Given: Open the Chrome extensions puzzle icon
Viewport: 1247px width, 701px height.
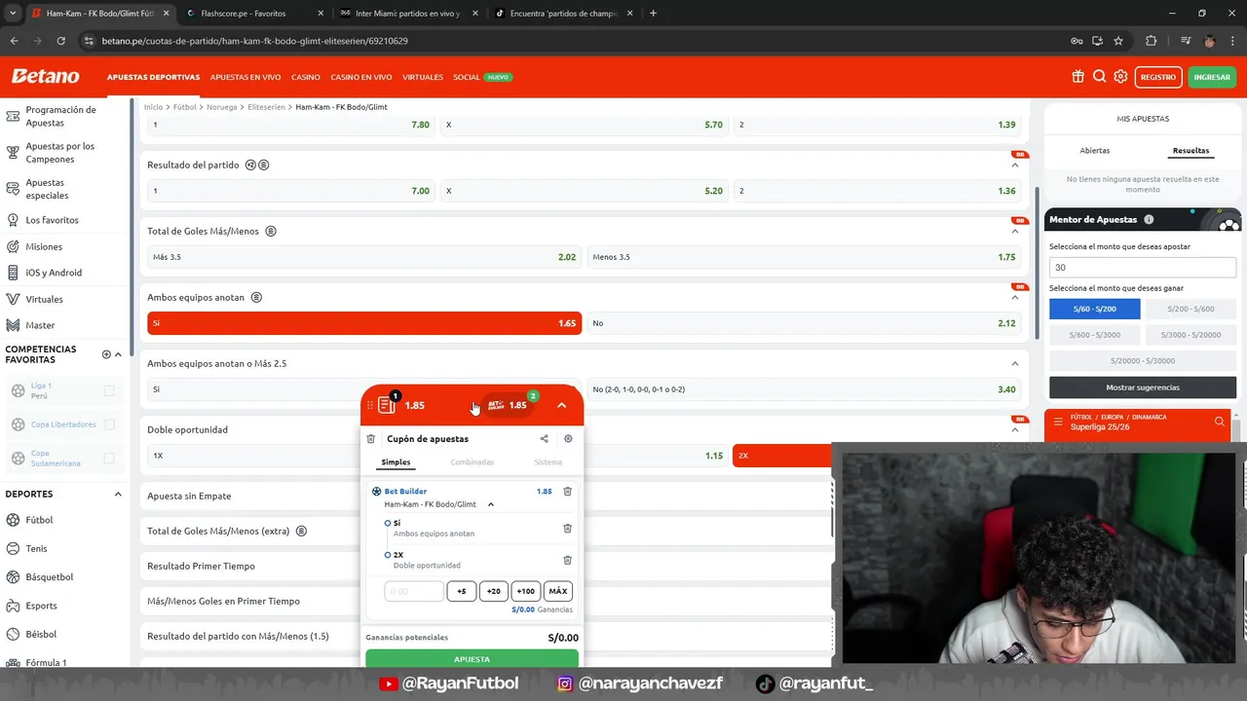Looking at the screenshot, I should pos(1151,41).
